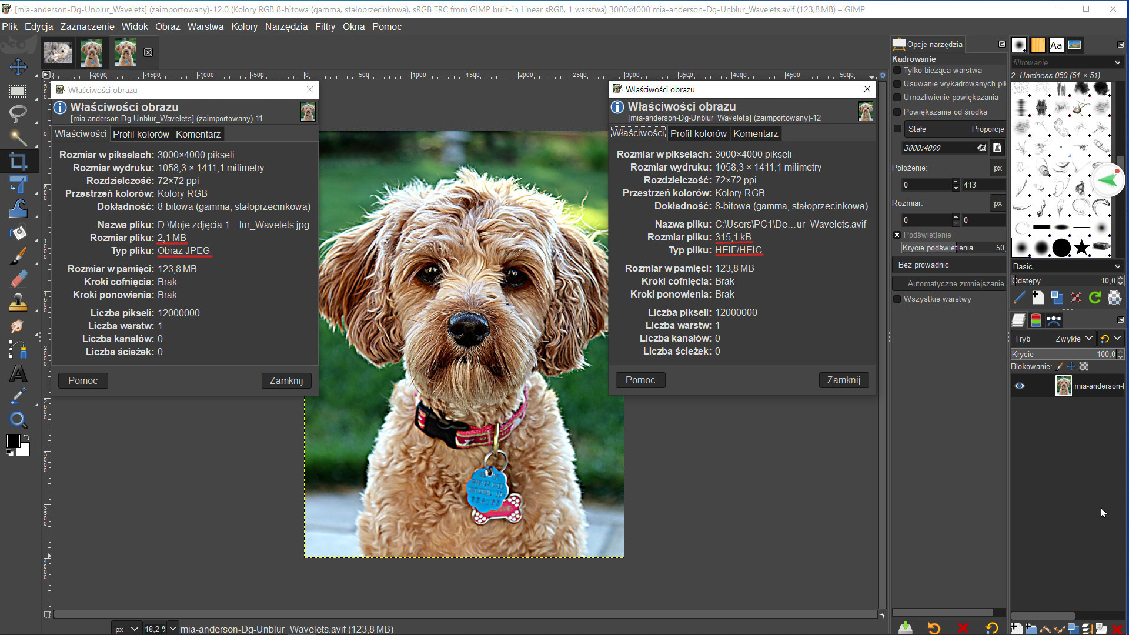Select the Zoom magnifier tool
Viewport: 1129px width, 635px height.
click(x=18, y=420)
